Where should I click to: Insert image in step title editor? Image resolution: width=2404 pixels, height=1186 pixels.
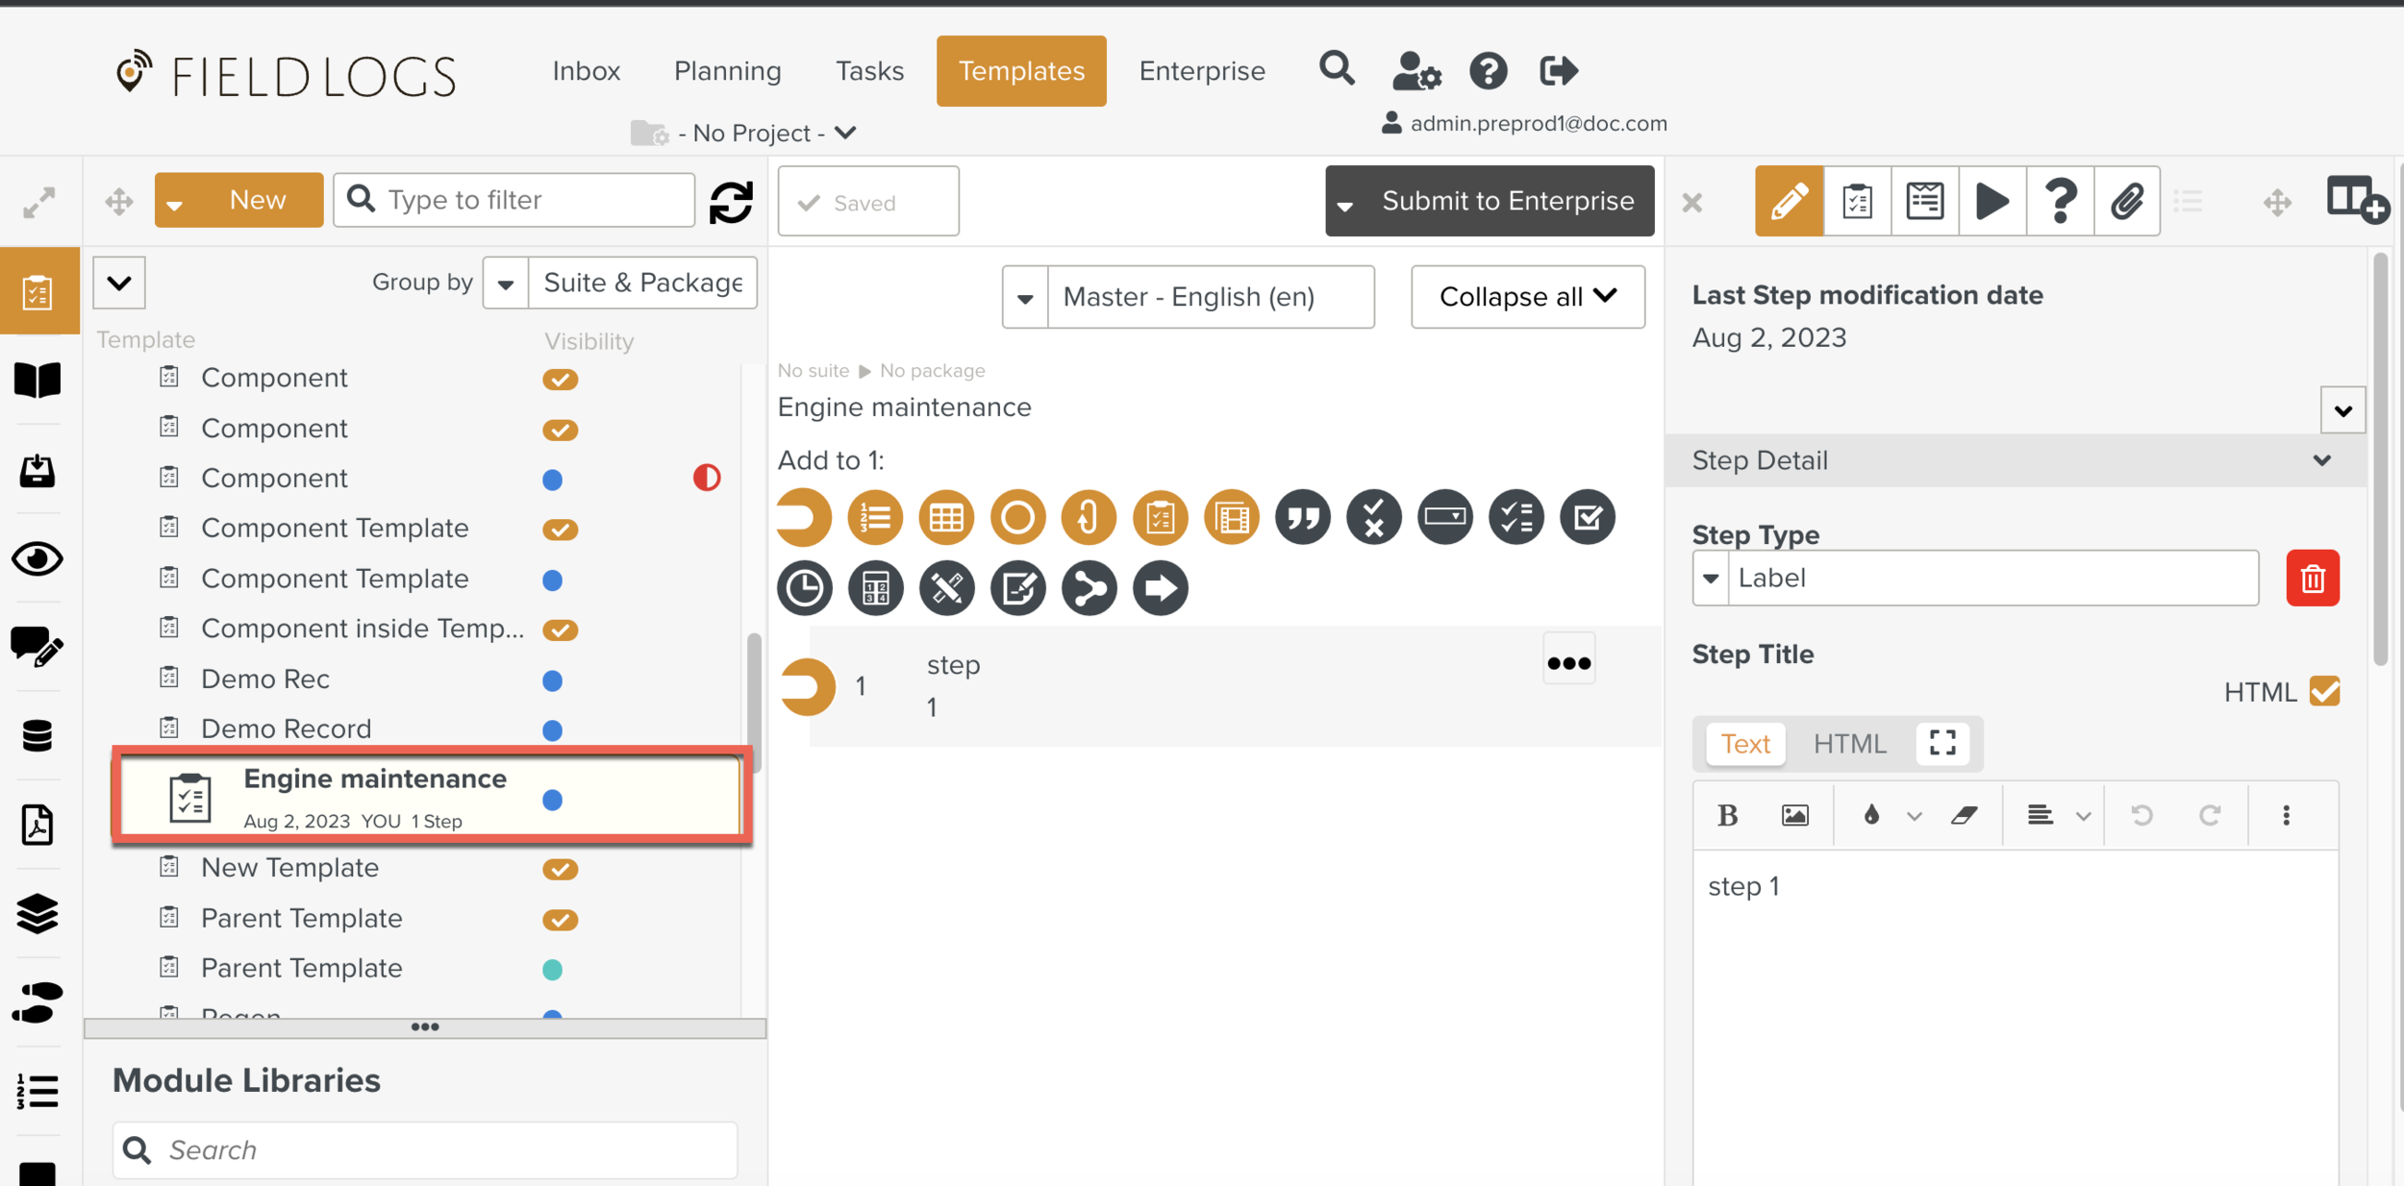coord(1794,816)
